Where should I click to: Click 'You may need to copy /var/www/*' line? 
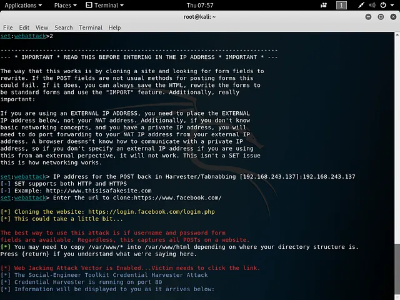[179, 247]
